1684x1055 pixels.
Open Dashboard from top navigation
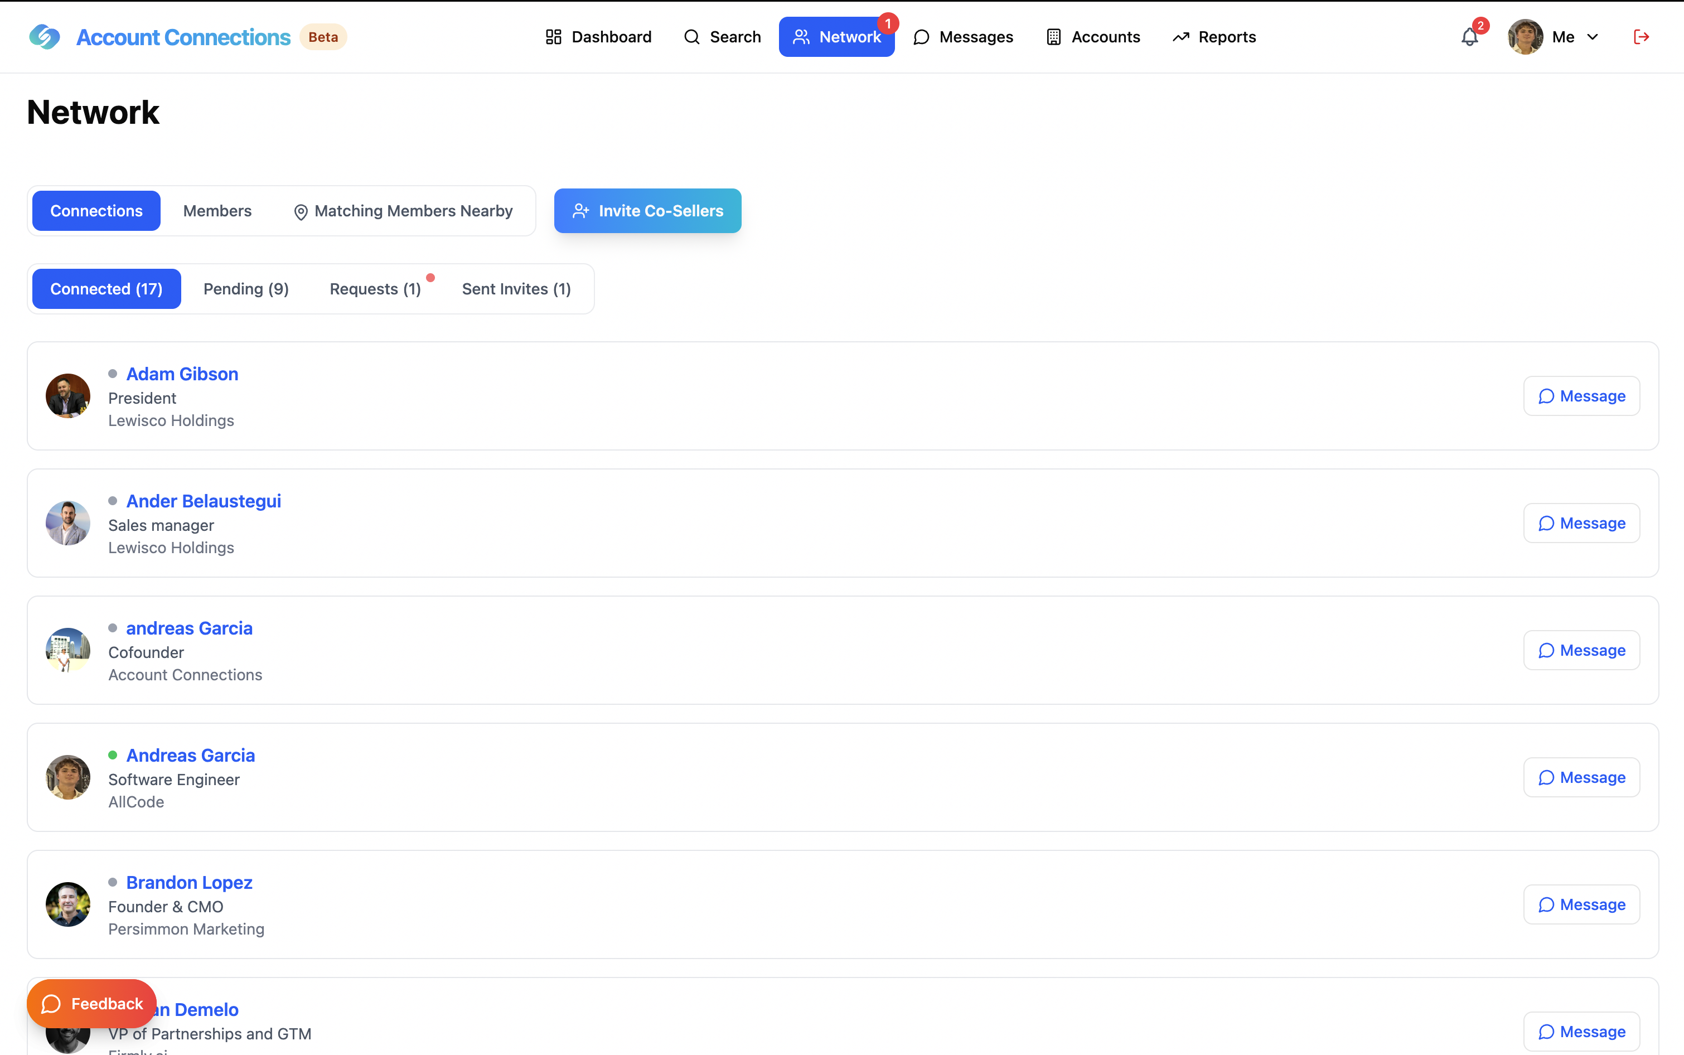[x=598, y=37]
